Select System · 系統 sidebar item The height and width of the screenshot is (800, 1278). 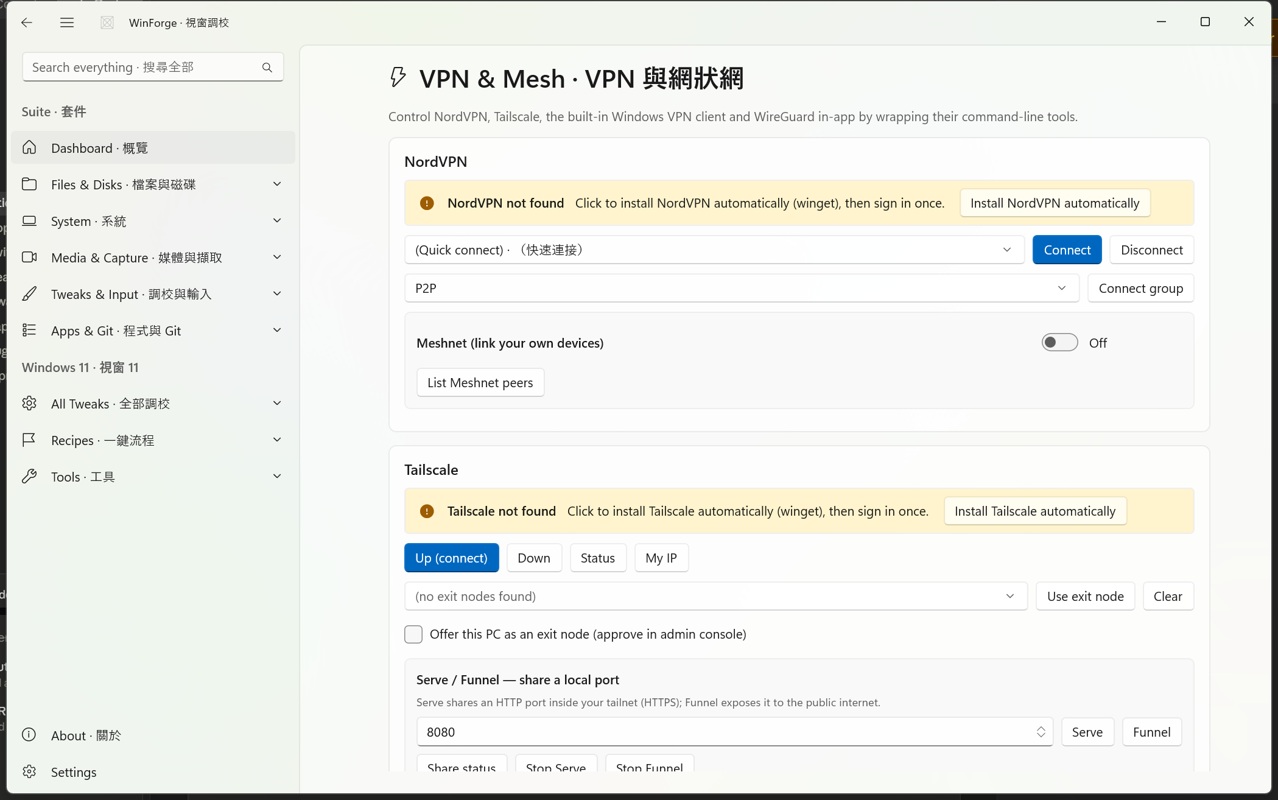tap(153, 221)
